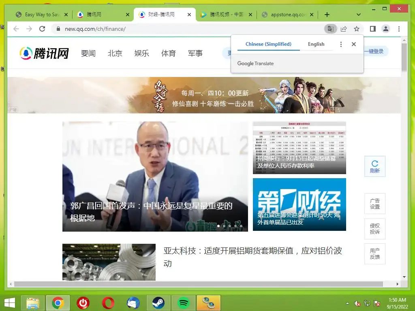Click the 刷新 refresh button
Viewport: 415px width, 311px height.
(x=375, y=166)
